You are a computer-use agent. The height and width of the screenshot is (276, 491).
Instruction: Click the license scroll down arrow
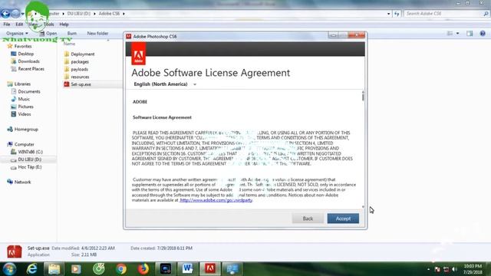point(363,206)
